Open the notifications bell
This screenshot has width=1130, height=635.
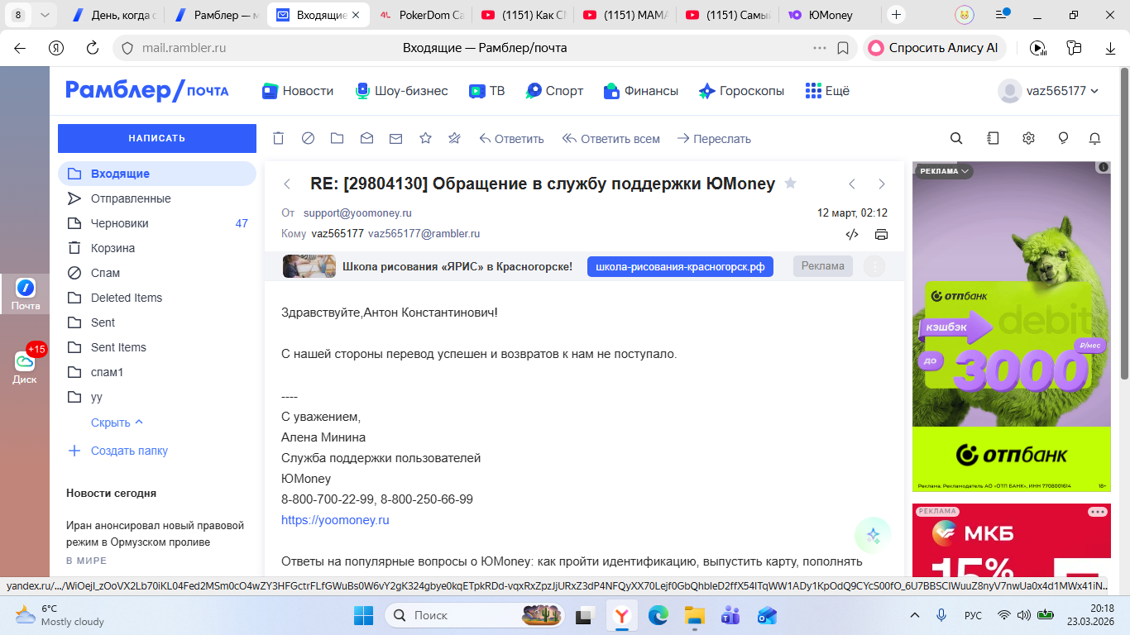[x=1094, y=139]
